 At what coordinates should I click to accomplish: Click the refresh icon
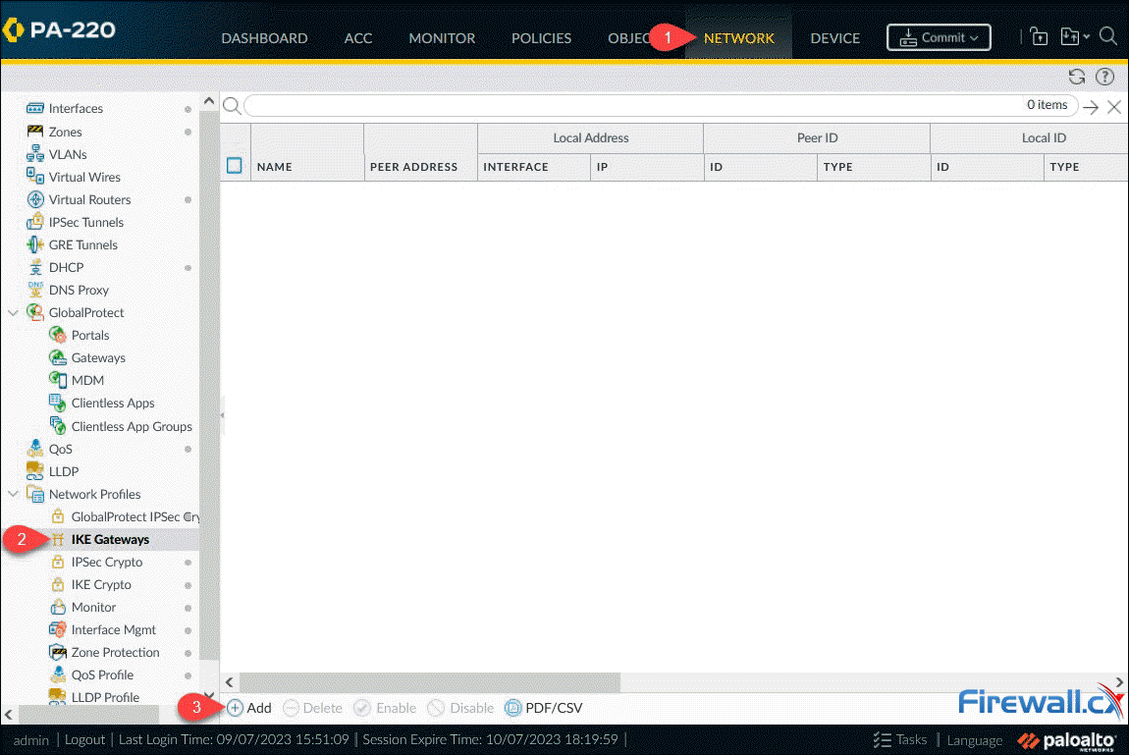[x=1076, y=77]
